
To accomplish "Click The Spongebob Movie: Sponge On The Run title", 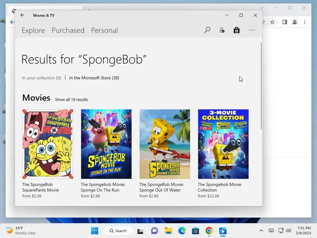I will coord(103,187).
